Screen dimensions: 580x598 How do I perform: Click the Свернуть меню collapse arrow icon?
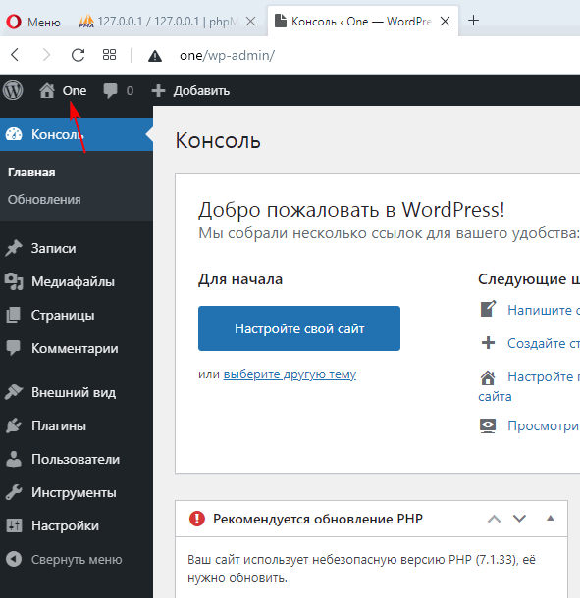(x=14, y=559)
